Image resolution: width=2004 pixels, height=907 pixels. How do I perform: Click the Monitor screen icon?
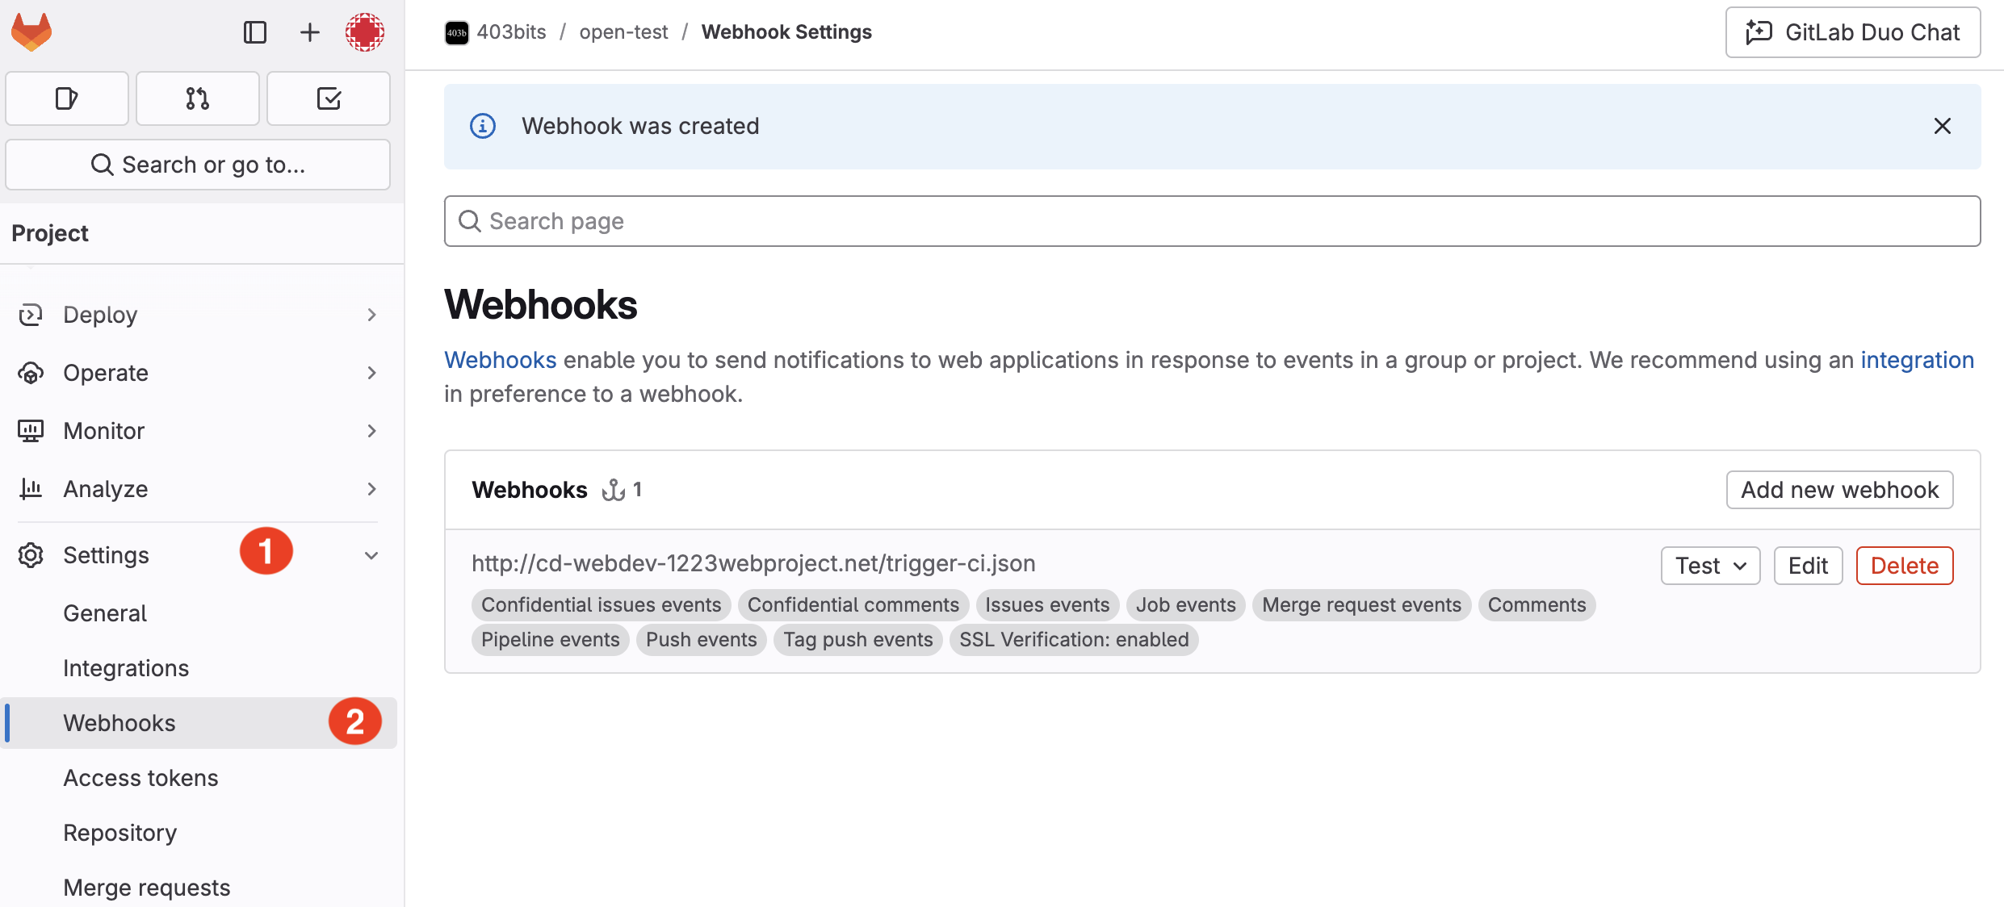[31, 431]
